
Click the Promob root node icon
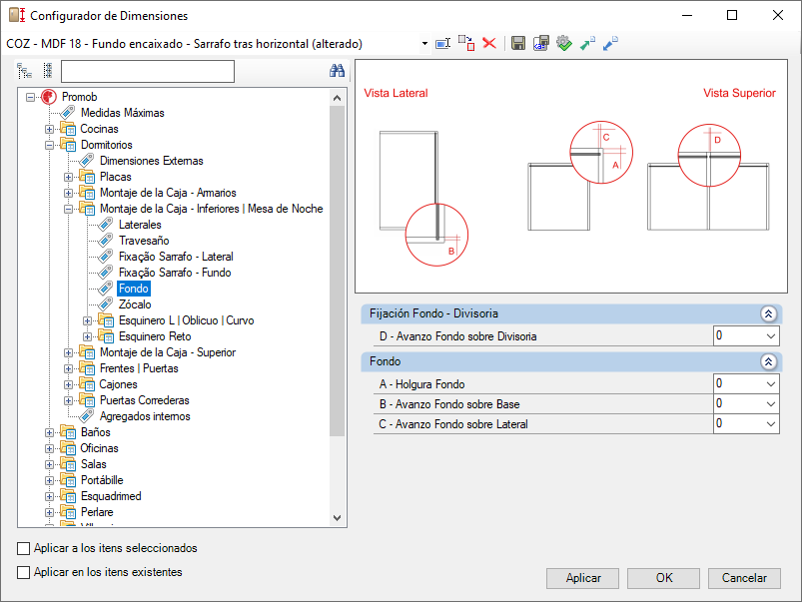(49, 97)
